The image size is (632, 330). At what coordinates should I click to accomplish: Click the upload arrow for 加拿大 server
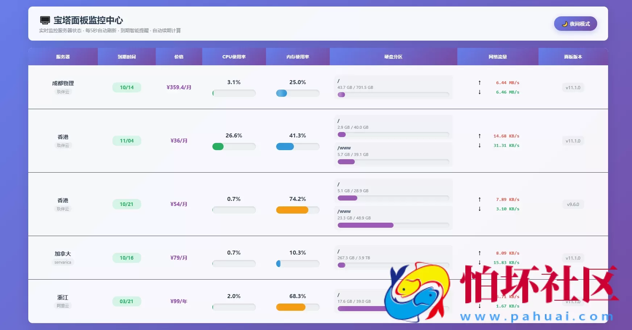click(479, 253)
